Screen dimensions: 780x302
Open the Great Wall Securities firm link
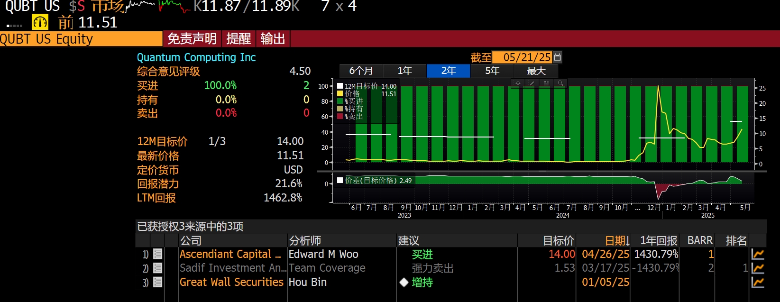231,282
